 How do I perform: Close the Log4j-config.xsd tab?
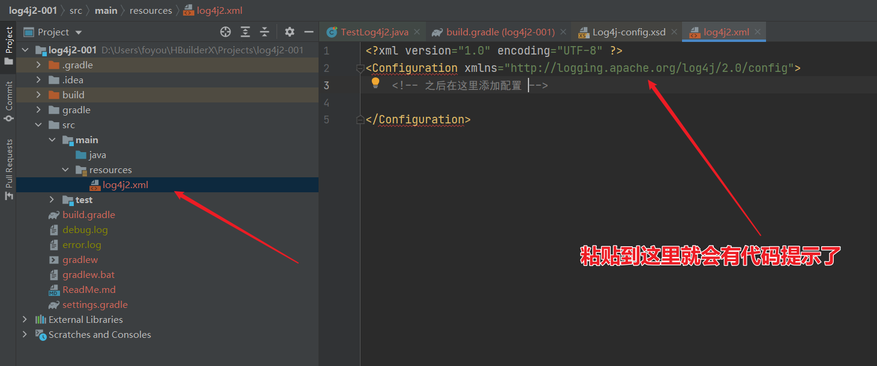coord(674,32)
